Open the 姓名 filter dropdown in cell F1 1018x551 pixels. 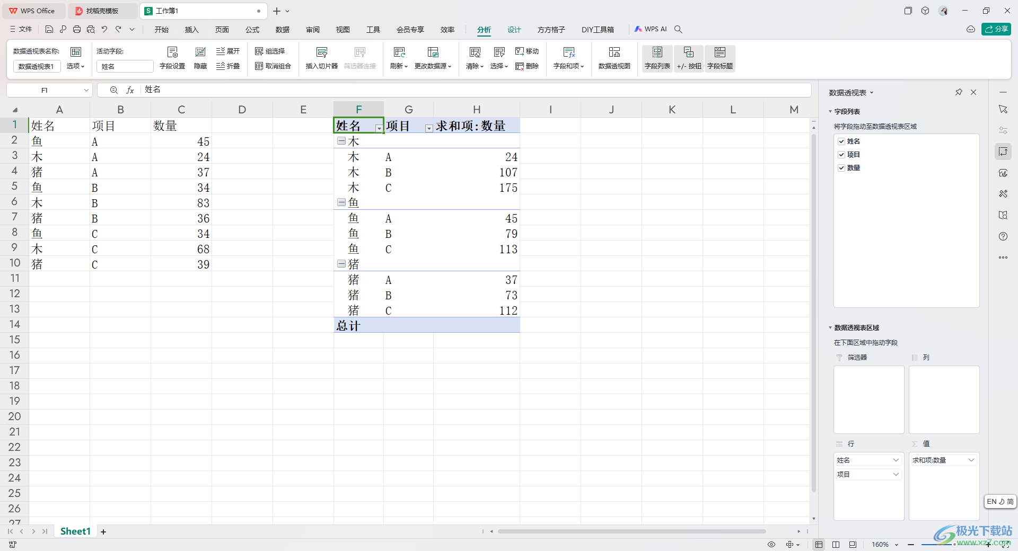pos(379,128)
